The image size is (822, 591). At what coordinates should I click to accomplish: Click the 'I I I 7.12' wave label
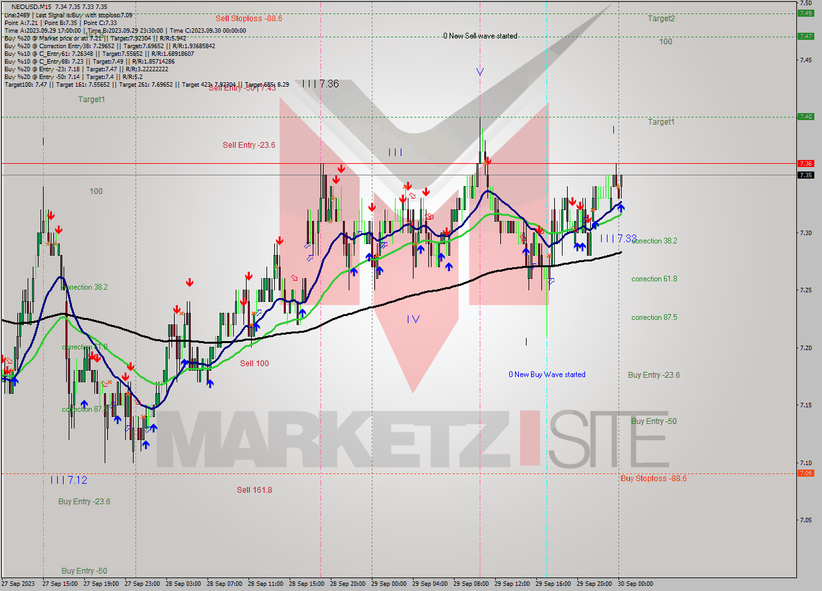(69, 480)
